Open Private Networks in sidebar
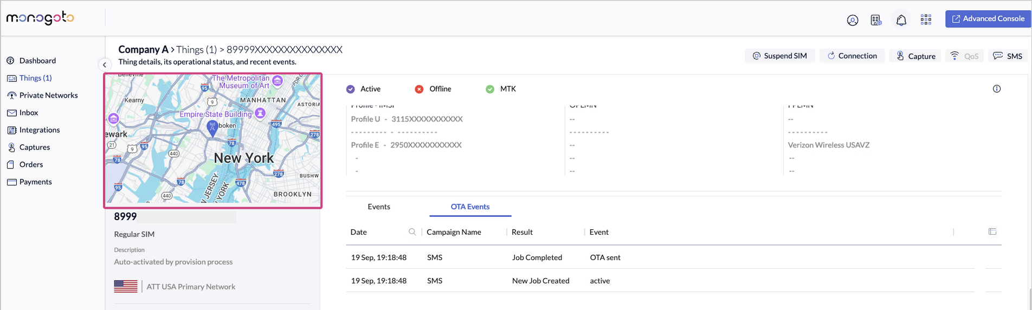This screenshot has width=1032, height=310. [48, 95]
